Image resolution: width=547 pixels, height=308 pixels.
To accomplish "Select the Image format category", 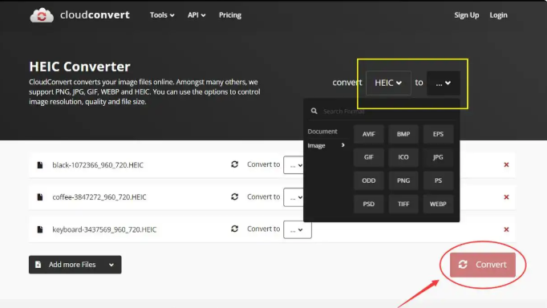I will (x=316, y=145).
